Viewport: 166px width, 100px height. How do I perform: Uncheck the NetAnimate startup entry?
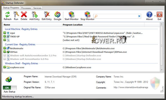4,48
